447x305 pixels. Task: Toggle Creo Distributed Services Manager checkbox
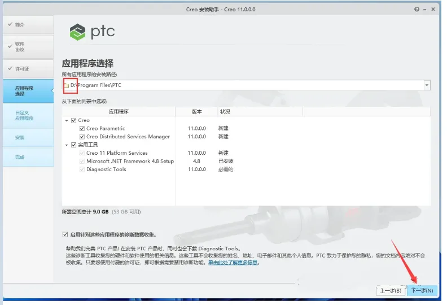pyautogui.click(x=82, y=137)
